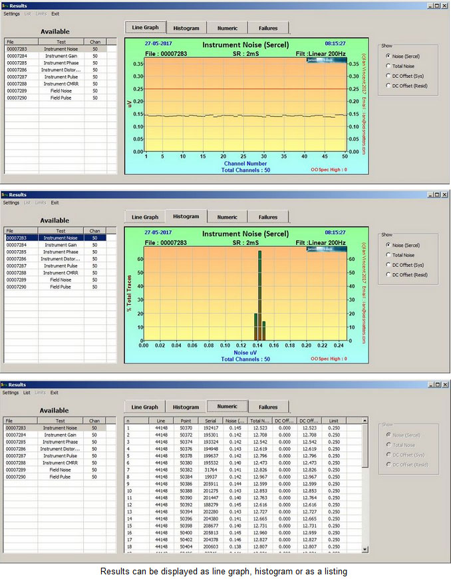
Task: Switch to Line Graph tab in bottom window
Action: pos(144,407)
